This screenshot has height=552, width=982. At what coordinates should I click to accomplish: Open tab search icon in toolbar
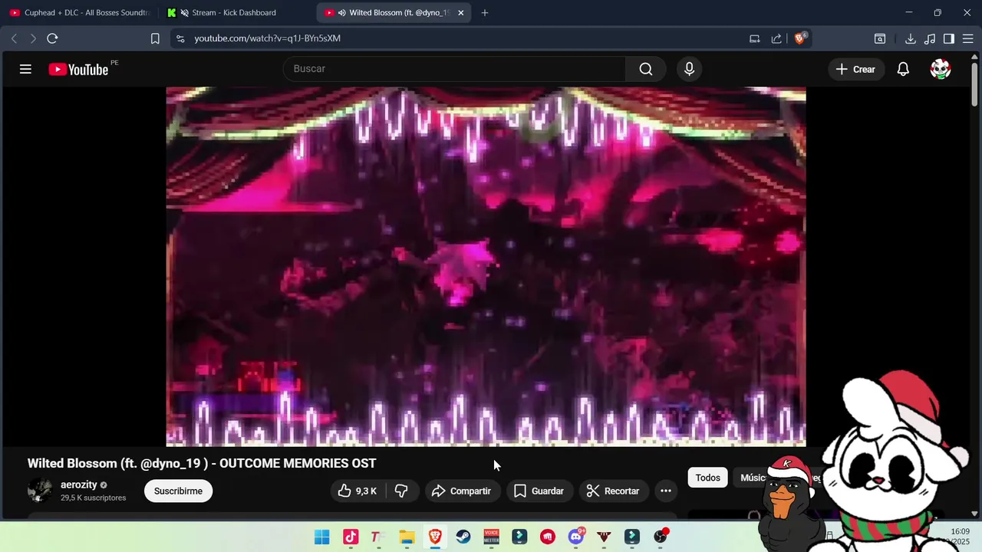click(x=880, y=38)
